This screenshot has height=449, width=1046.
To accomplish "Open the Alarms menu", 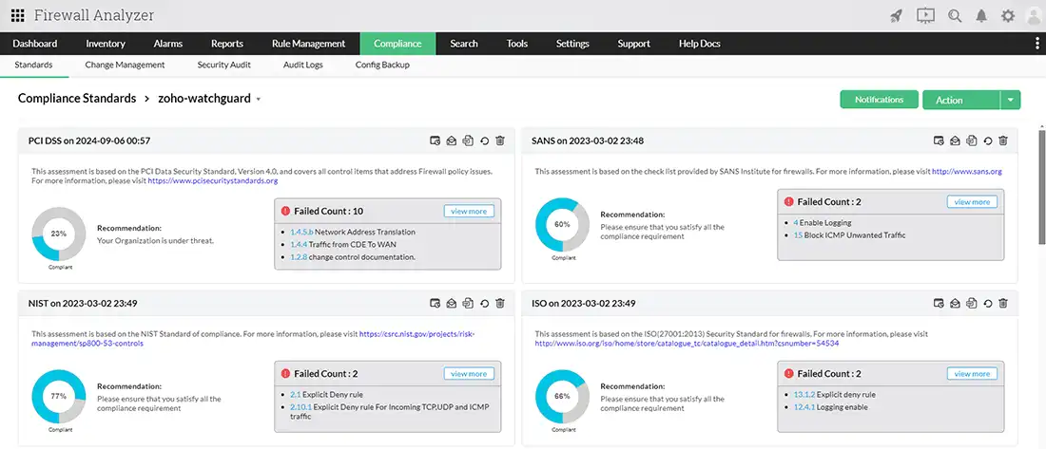I will 168,44.
